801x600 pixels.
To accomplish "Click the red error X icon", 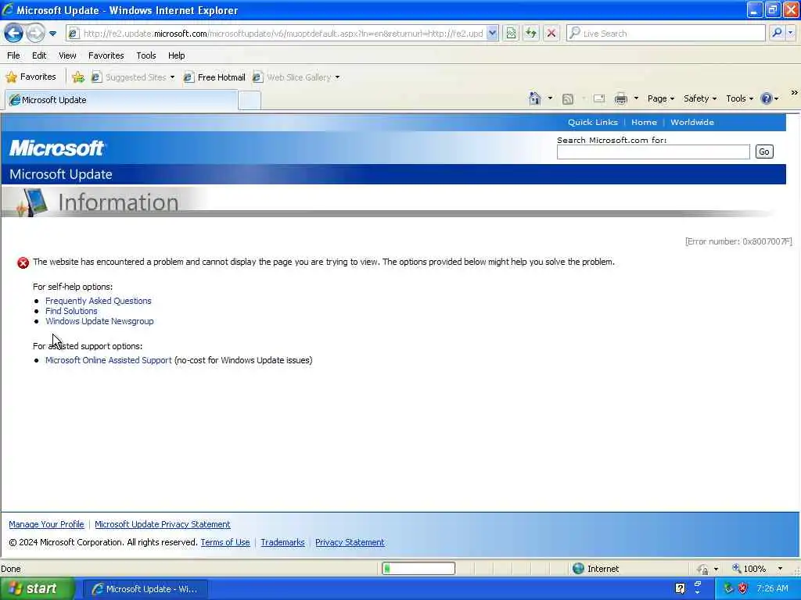I will 23,262.
